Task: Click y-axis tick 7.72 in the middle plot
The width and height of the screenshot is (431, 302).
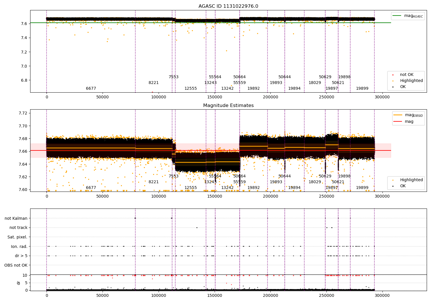Action: 23,113
